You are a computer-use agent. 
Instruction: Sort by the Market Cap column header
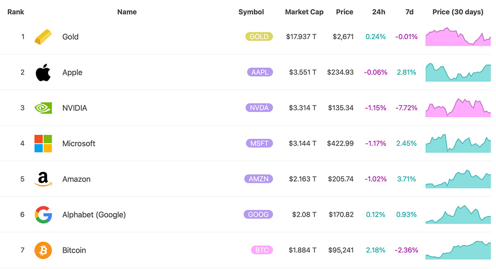pyautogui.click(x=304, y=12)
